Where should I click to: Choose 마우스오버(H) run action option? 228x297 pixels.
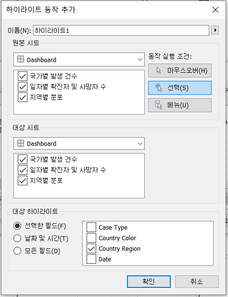click(180, 70)
